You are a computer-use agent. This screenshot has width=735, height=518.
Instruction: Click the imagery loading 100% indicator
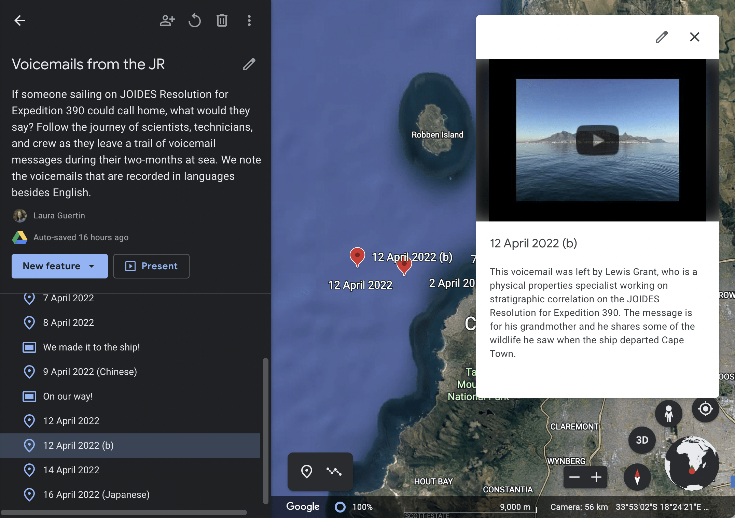point(354,507)
